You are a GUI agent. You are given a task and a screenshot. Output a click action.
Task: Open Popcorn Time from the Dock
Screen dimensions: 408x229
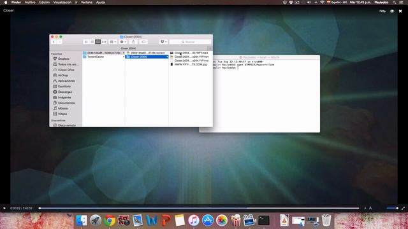236,221
